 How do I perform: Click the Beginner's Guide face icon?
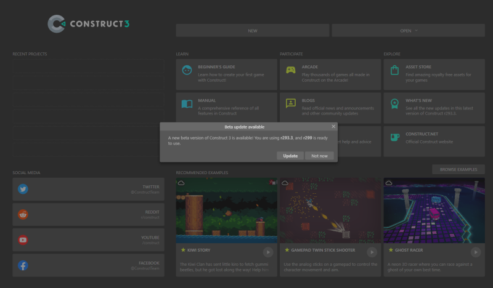187,70
